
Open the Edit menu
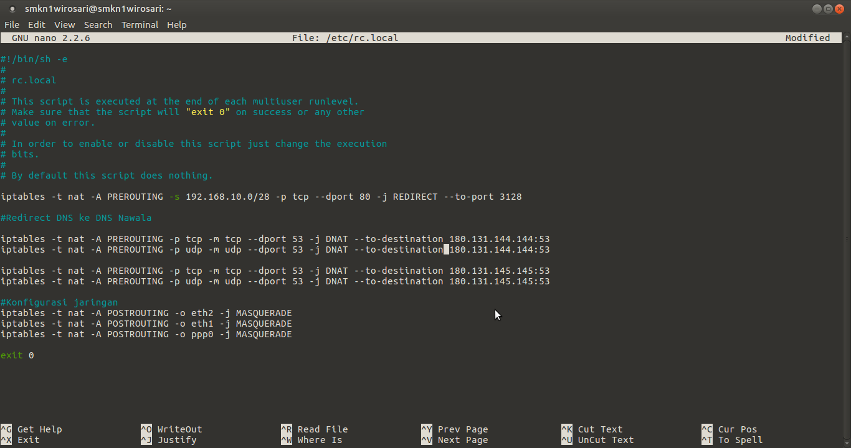tap(36, 25)
